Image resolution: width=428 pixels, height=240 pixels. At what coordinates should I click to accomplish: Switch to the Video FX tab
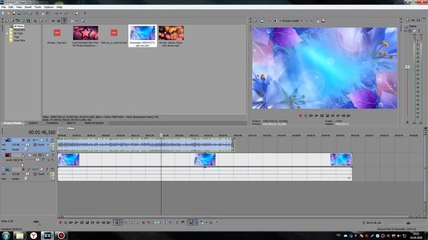point(72,123)
